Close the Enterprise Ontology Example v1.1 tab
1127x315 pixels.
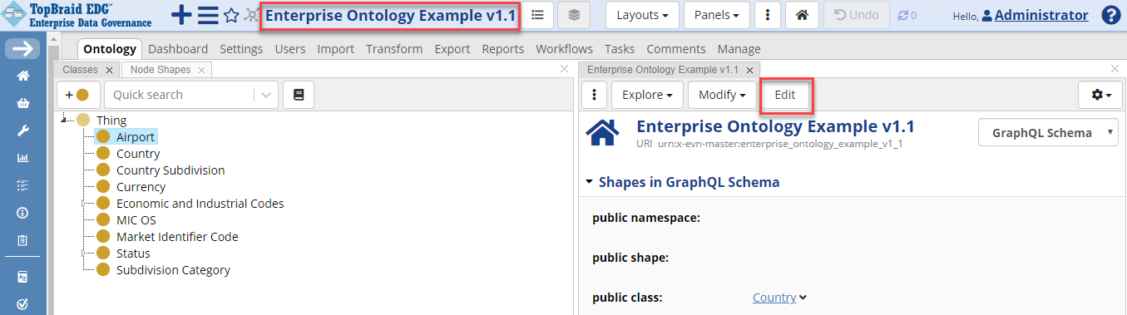(749, 71)
